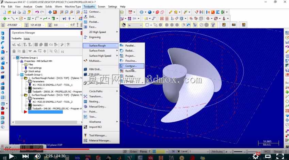This screenshot has width=289, height=160.
Task: Click the selection help icon
Action: (x=213, y=25)
